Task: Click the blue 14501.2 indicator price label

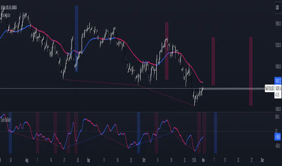Action: click(278, 81)
